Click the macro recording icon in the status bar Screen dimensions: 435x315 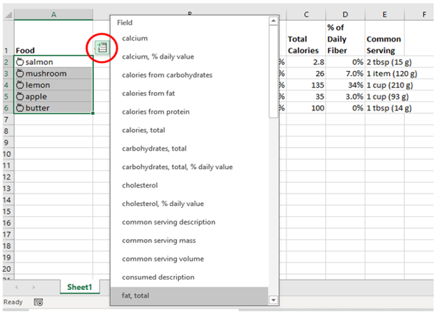[x=38, y=302]
